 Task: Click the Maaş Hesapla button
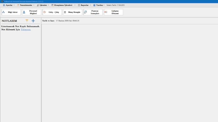coord(73,12)
